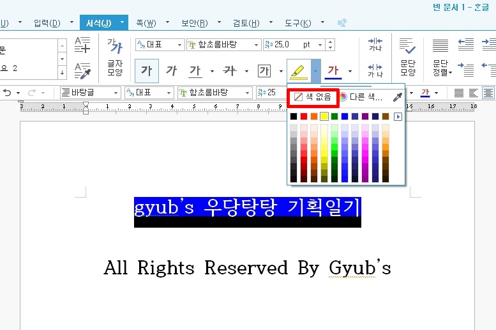
Task: Open 다른 색... for more colors
Action: pyautogui.click(x=361, y=97)
